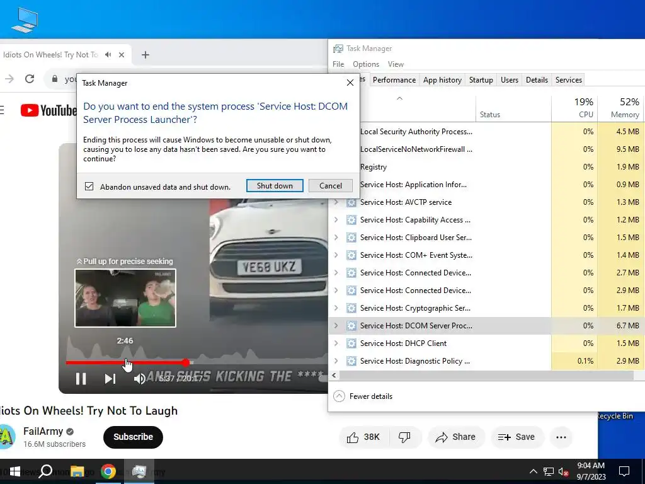Viewport: 645px width, 484px height.
Task: Share the YouTube video
Action: [x=456, y=437]
